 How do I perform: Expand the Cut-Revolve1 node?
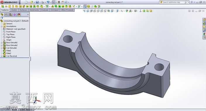2,56
